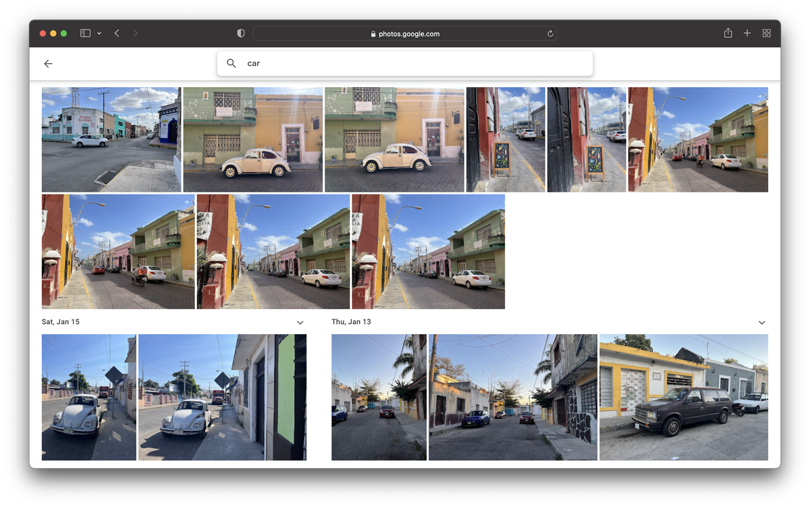810x507 pixels.
Task: Show tab overview with the grid icon
Action: point(766,32)
